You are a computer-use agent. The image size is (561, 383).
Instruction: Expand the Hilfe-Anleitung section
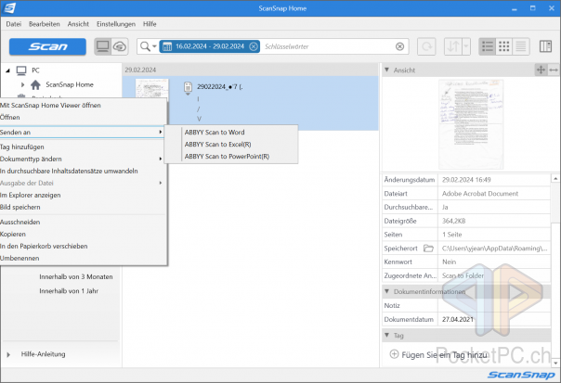point(8,355)
